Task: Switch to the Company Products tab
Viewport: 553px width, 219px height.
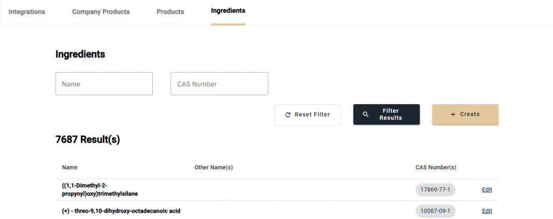Action: point(101,12)
